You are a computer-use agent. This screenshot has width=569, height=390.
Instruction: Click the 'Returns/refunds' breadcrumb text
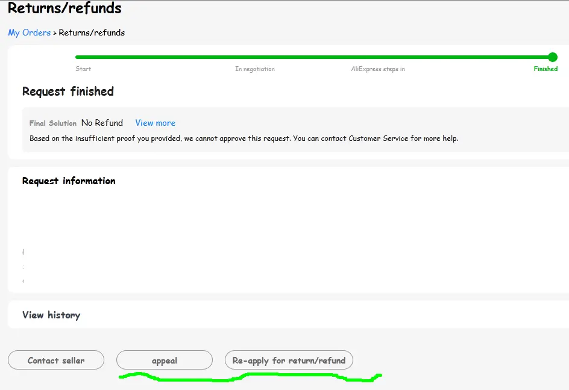92,32
